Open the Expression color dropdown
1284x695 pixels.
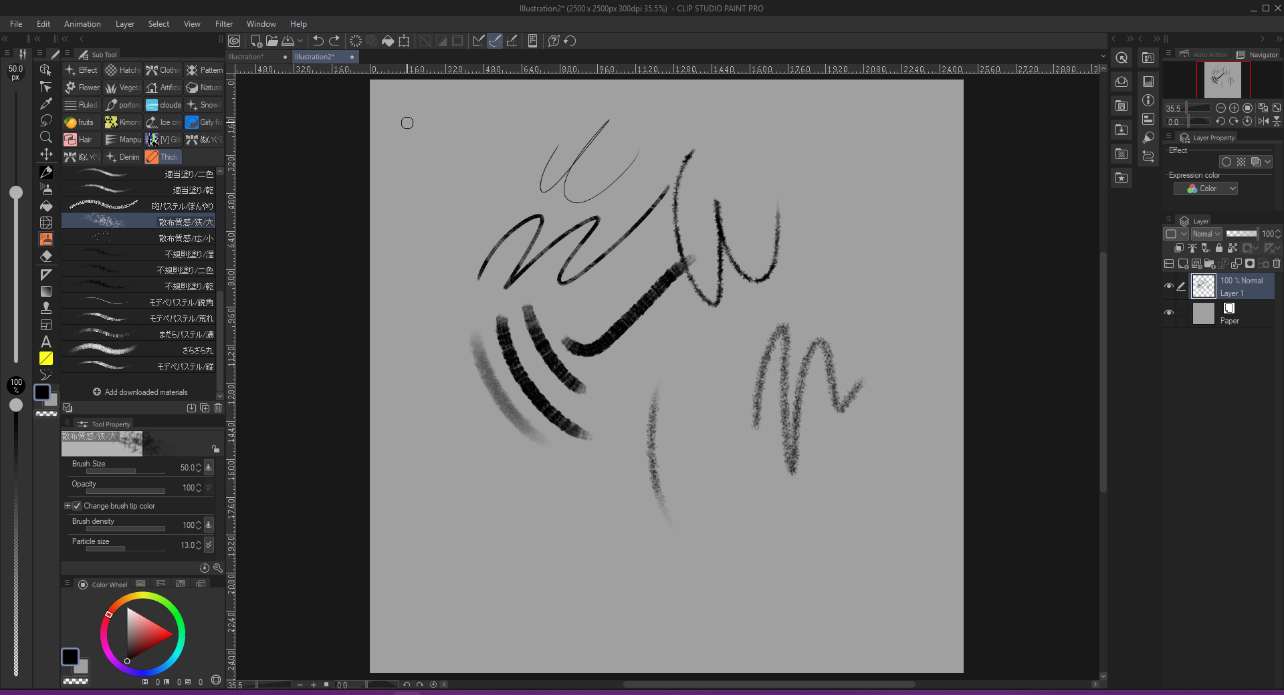click(1206, 189)
